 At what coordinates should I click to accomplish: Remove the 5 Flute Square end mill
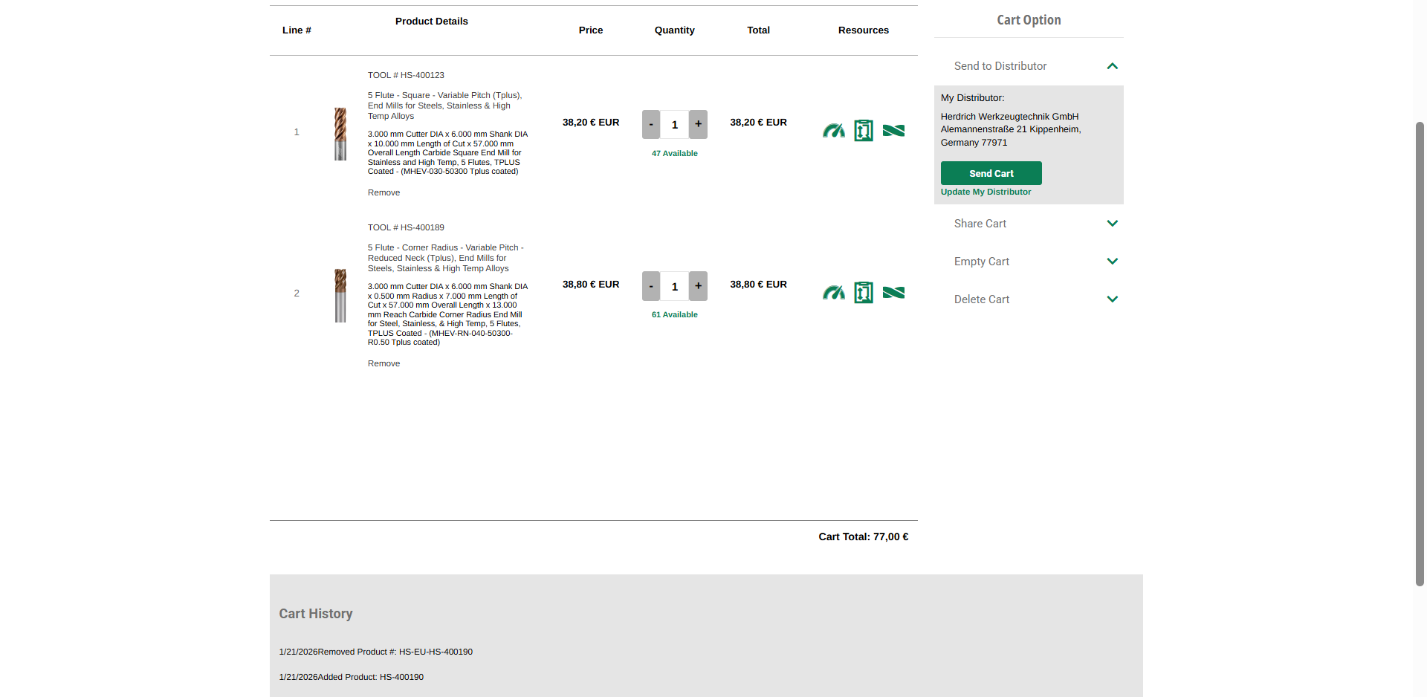pyautogui.click(x=384, y=192)
